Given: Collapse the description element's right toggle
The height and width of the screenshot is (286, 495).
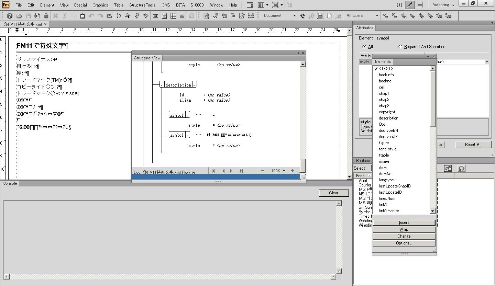Looking at the screenshot, I should [x=194, y=85].
